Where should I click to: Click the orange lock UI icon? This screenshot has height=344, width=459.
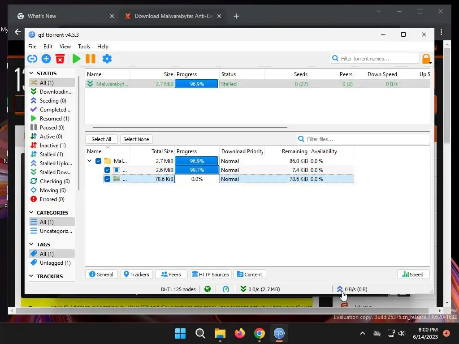point(427,59)
